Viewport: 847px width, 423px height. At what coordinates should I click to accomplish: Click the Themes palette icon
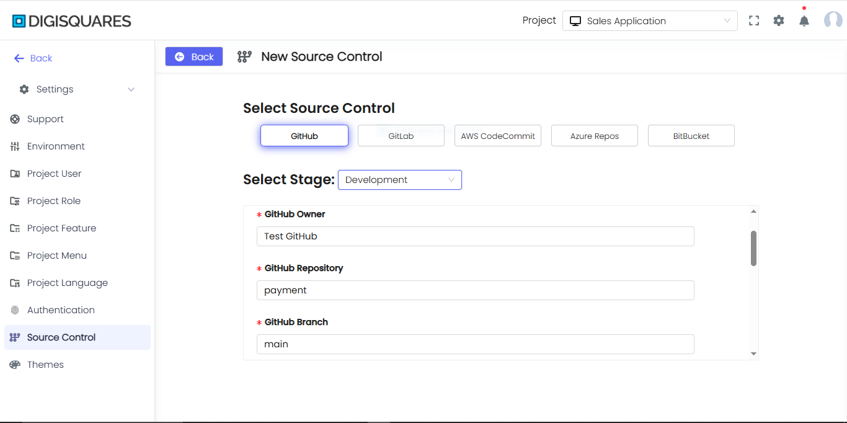(x=15, y=365)
